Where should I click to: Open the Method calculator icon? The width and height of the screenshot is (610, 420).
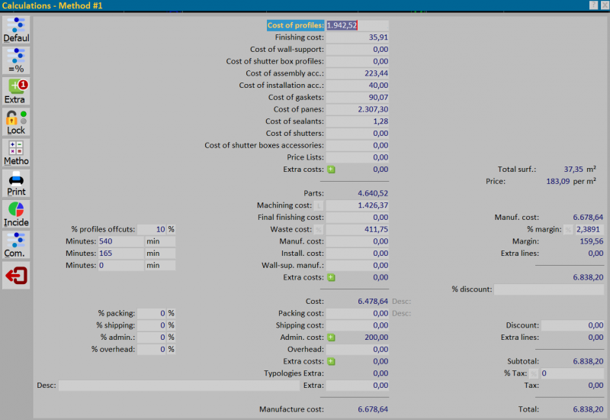(16, 153)
